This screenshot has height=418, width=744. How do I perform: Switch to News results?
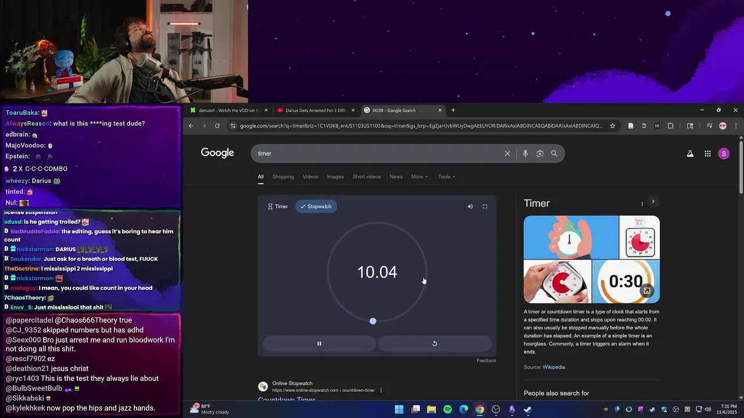[396, 176]
